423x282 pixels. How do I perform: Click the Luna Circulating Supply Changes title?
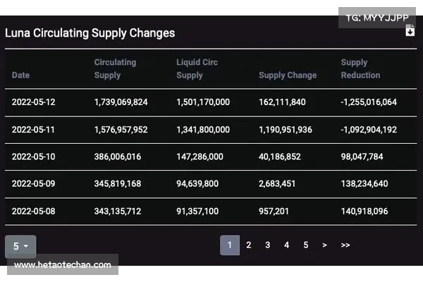coord(90,33)
